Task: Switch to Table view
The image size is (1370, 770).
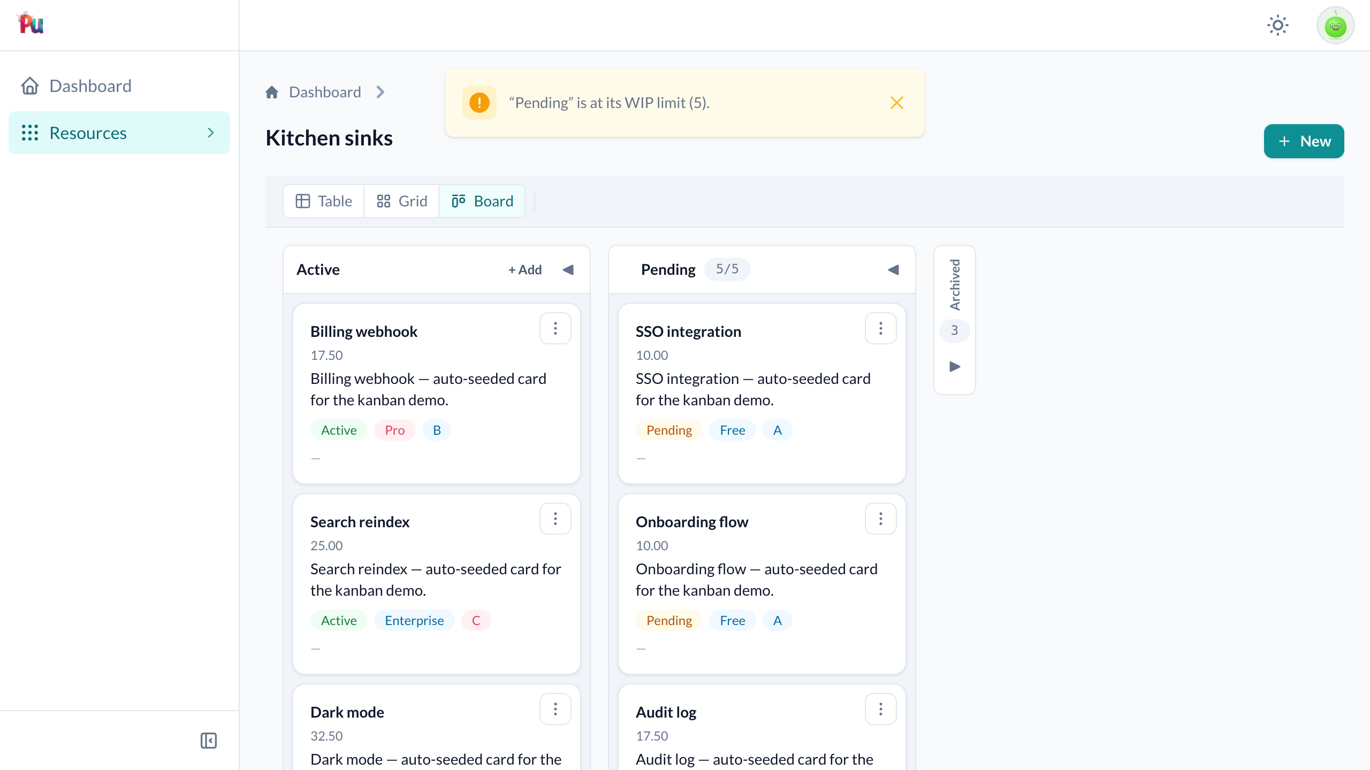Action: click(x=324, y=201)
